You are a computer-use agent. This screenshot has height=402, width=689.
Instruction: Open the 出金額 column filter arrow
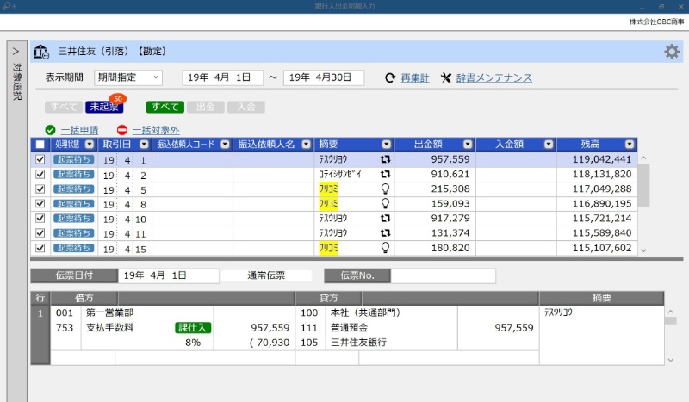[x=468, y=145]
